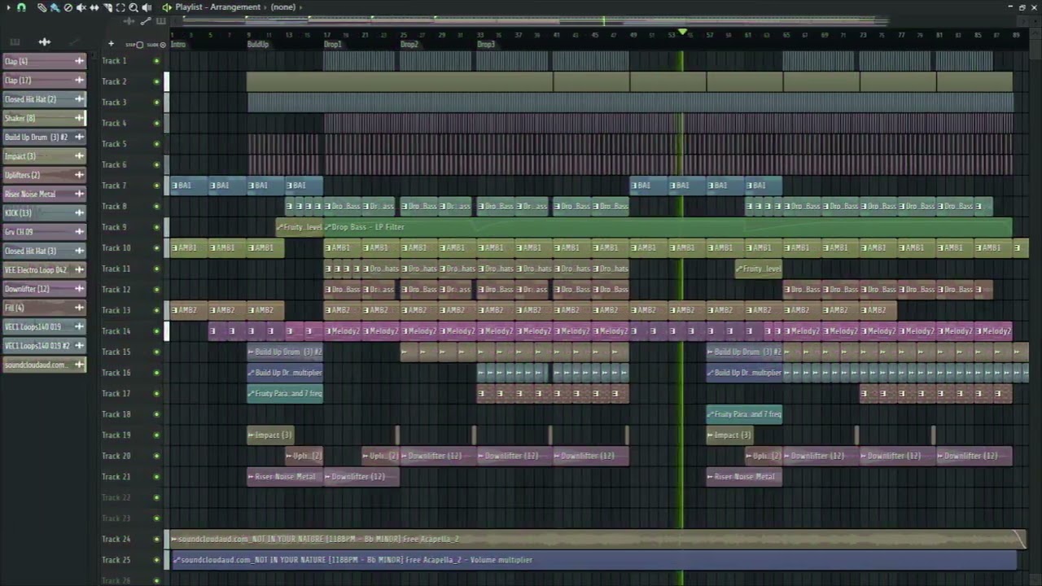
Task: Select the Paint brush tool
Action: click(55, 7)
